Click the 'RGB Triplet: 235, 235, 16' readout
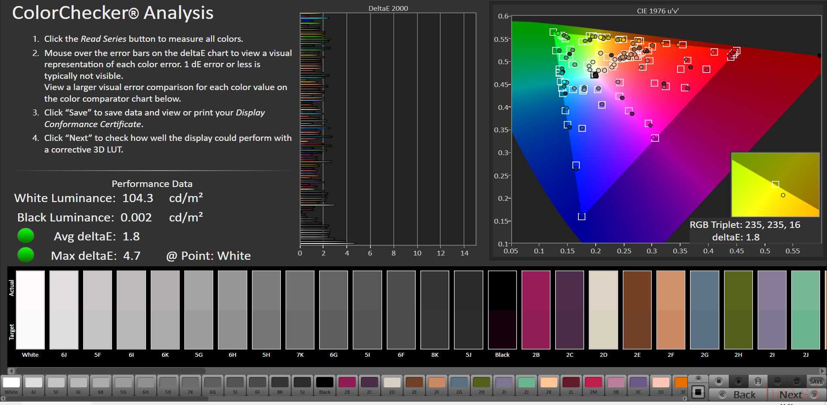 (x=745, y=224)
